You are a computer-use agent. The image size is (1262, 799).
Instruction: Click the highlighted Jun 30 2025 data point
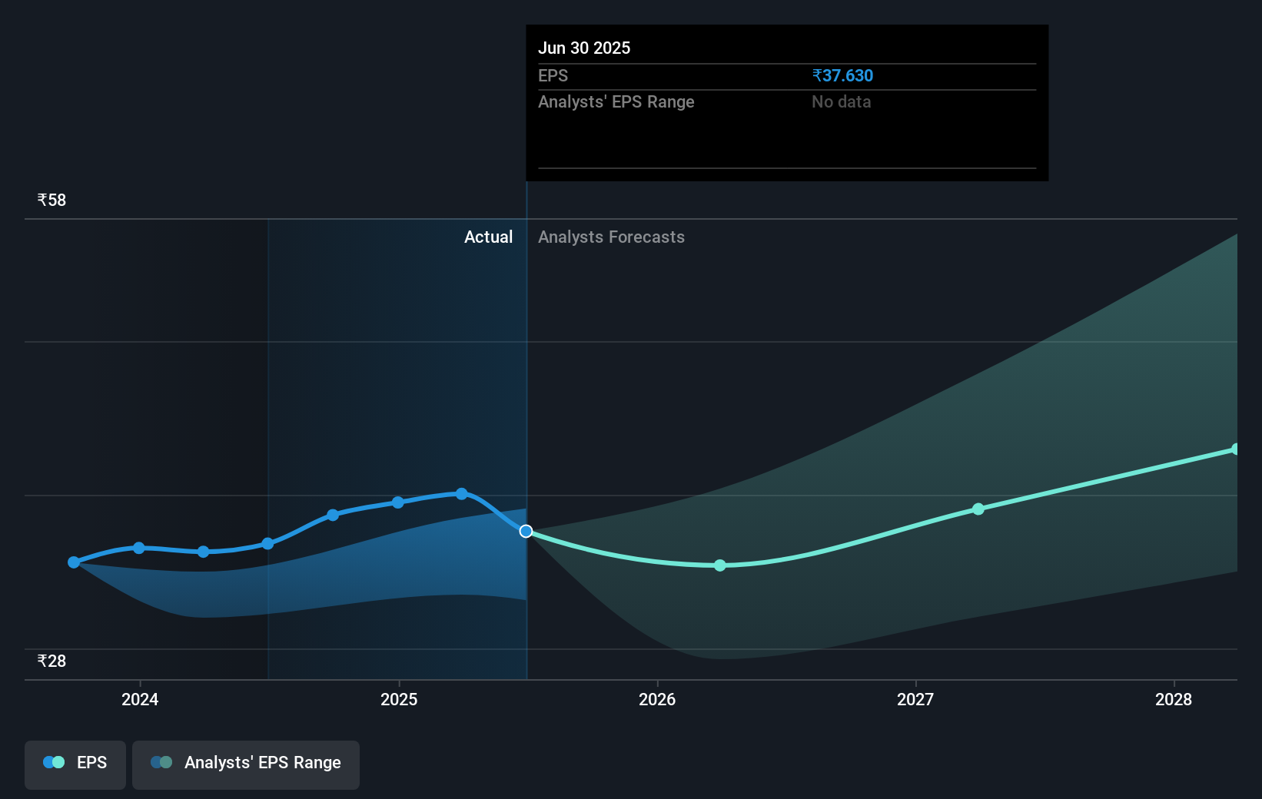pyautogui.click(x=526, y=531)
